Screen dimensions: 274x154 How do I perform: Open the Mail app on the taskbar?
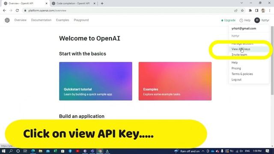click(x=48, y=151)
